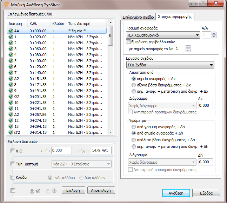Click the section list scroll-up arrow

111,22
